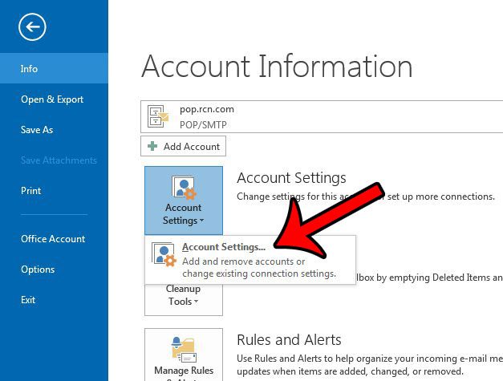Open the Office Account page
Screen dimensions: 503x381
[x=53, y=239]
